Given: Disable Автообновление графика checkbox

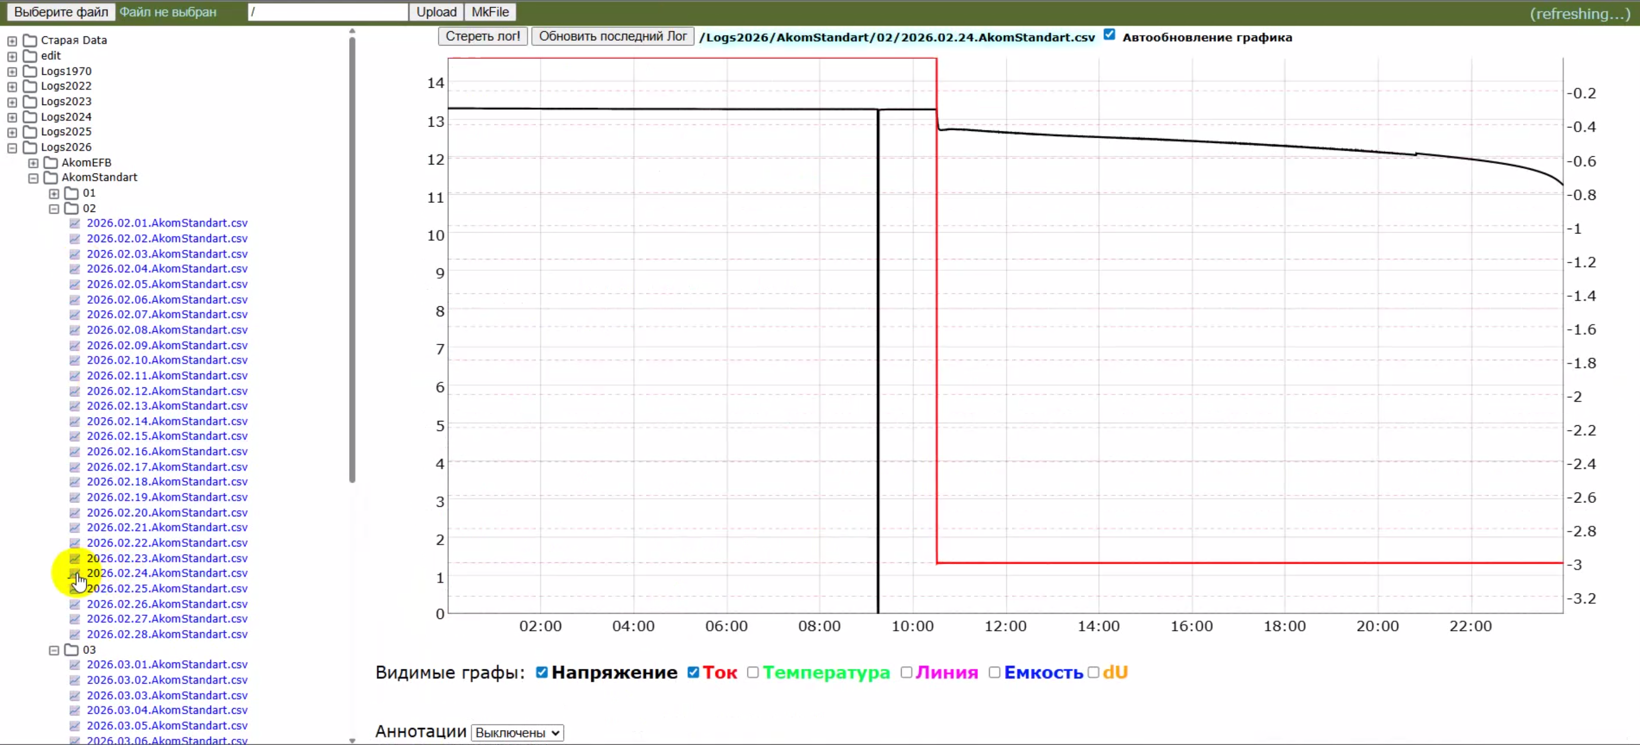Looking at the screenshot, I should (1109, 35).
